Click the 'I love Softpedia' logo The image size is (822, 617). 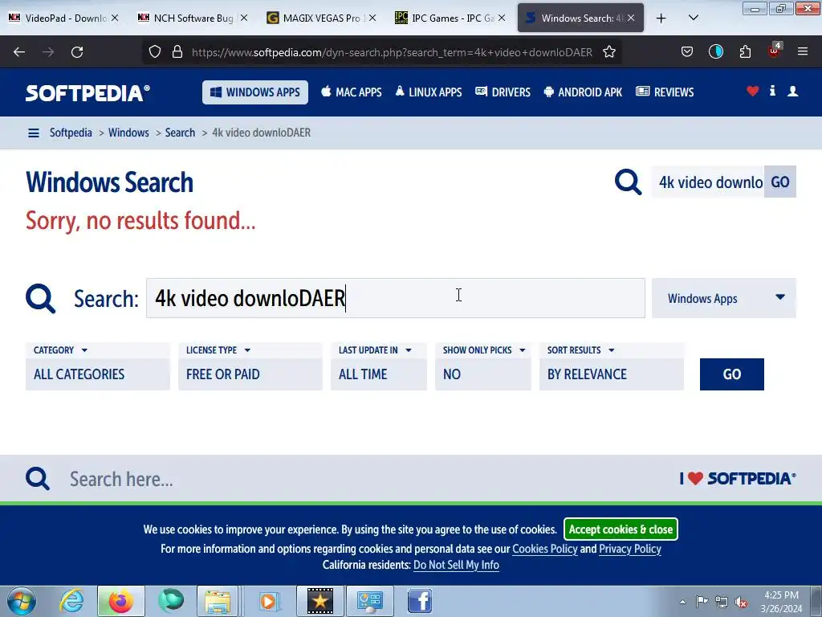(738, 479)
